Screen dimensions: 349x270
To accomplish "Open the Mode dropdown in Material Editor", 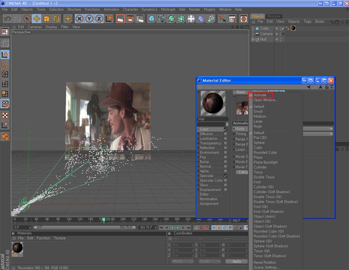I will (318, 129).
